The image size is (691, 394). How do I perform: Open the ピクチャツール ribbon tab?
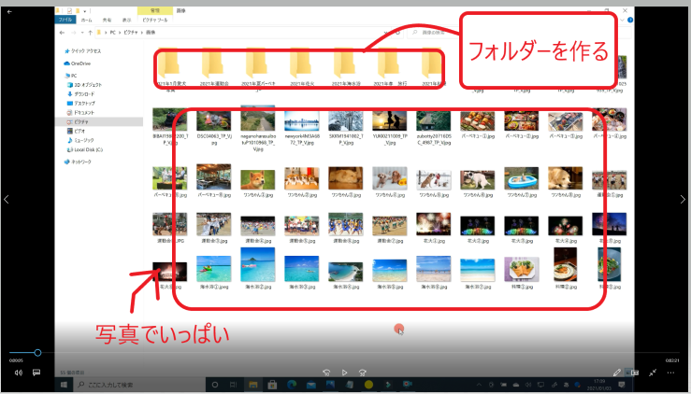153,19
